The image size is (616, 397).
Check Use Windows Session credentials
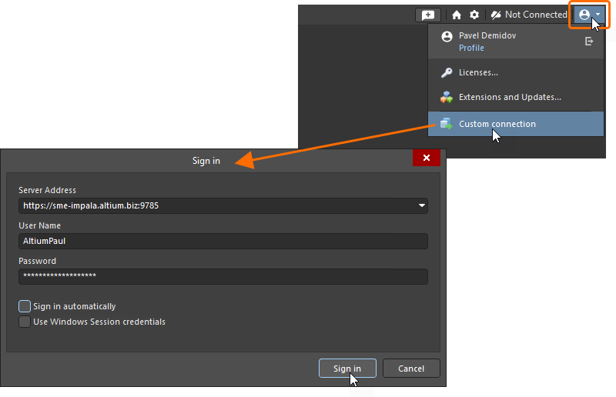(x=25, y=322)
